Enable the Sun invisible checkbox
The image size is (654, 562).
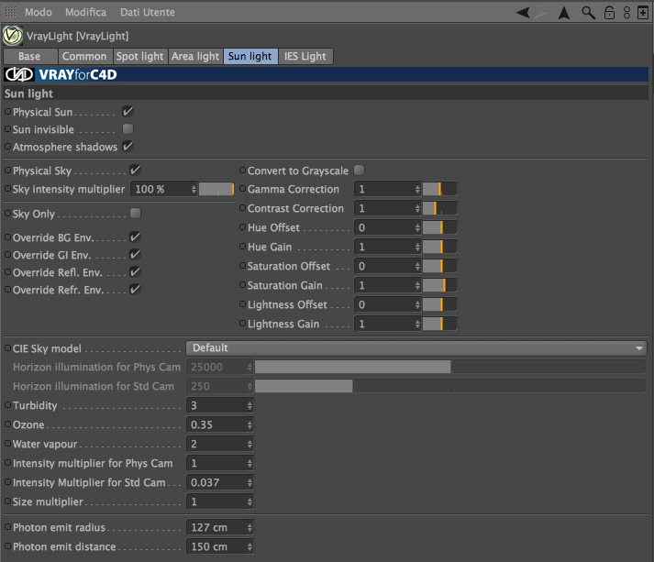(127, 129)
